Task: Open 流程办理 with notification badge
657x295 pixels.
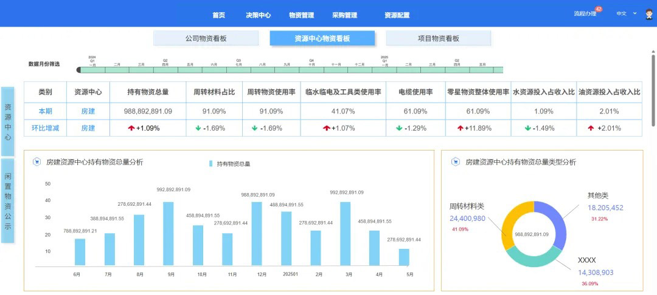Action: tap(585, 13)
